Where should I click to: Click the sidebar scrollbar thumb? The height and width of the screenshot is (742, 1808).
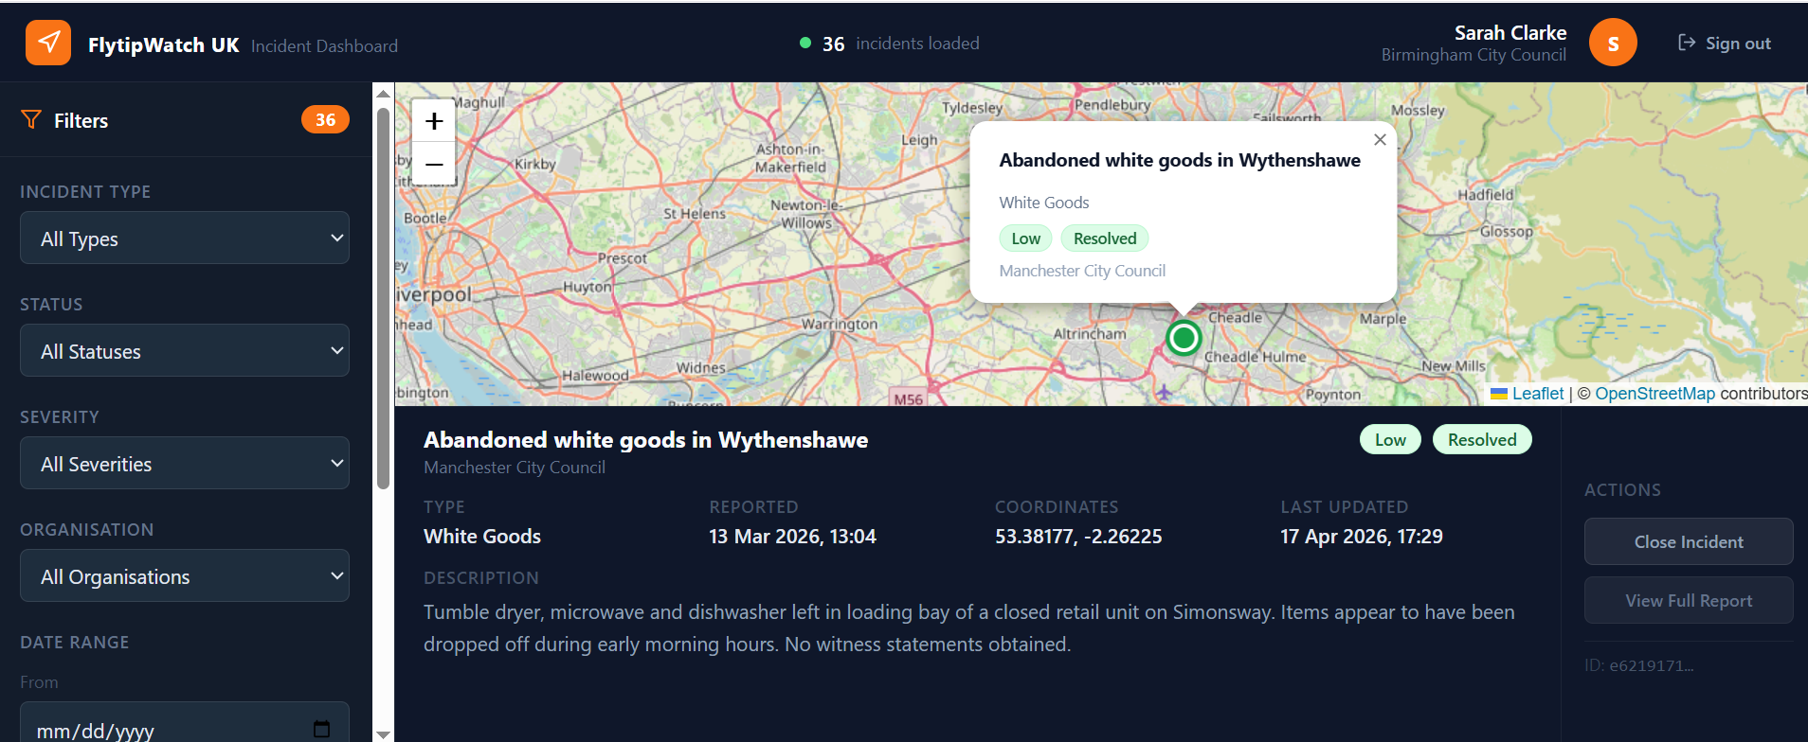coord(383,298)
